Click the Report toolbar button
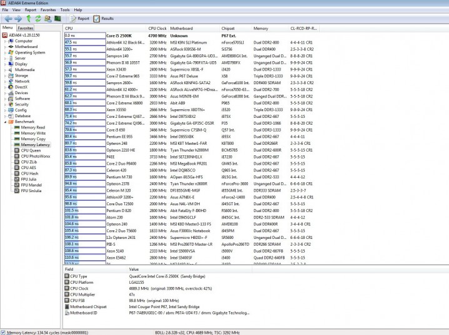Screen dimensions: 449x335 [x=79, y=19]
